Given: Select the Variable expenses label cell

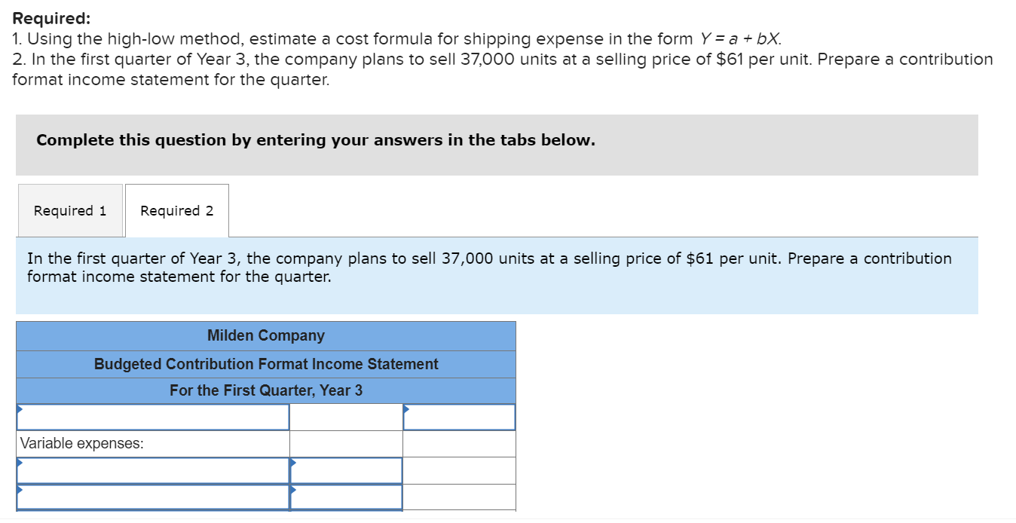Looking at the screenshot, I should pos(151,443).
